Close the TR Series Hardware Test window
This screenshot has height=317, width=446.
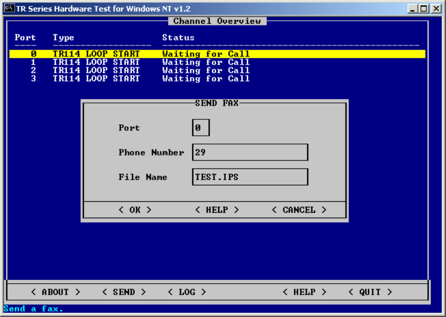(x=436, y=9)
